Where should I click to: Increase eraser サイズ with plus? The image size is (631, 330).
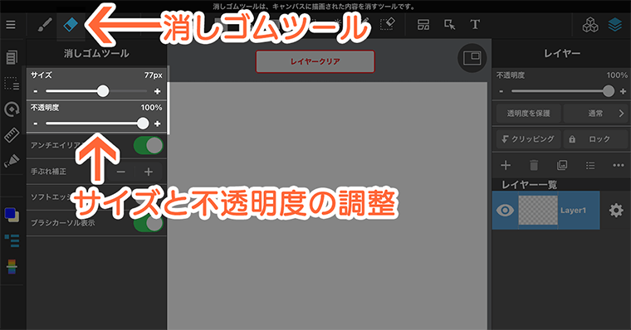coord(158,91)
